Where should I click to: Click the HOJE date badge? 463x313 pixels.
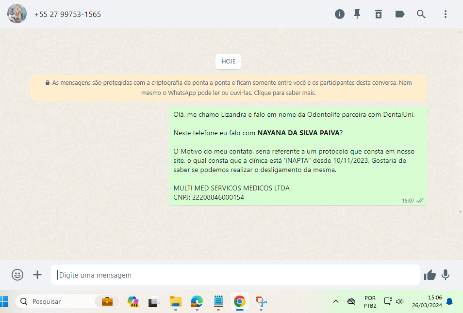pyautogui.click(x=228, y=62)
